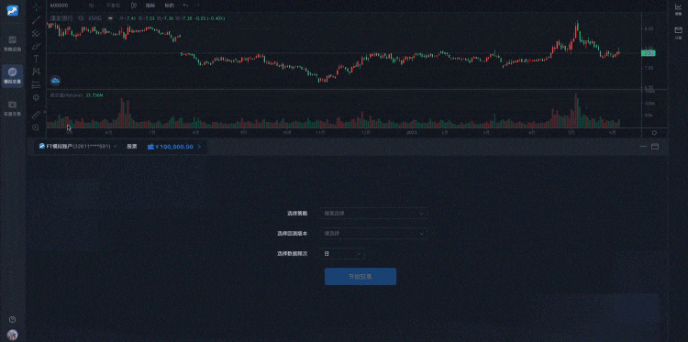688x342 pixels.
Task: Expand the FT simulated account dropdown
Action: (78, 147)
